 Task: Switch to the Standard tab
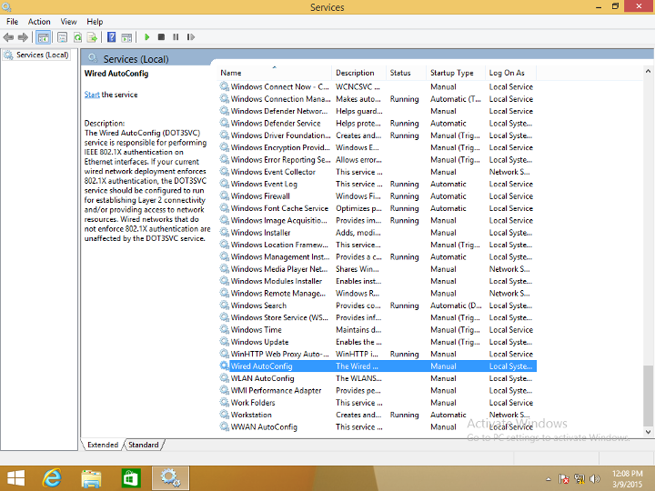pos(144,445)
